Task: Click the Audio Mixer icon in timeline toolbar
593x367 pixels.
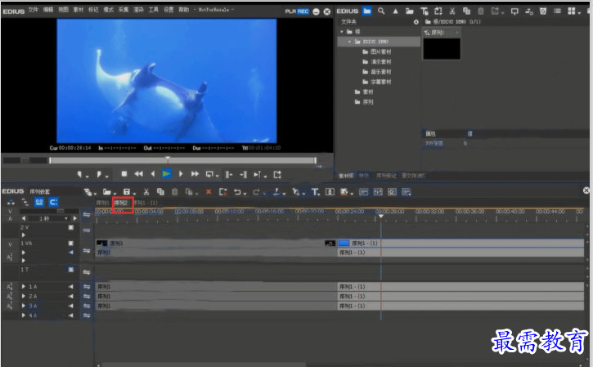Action: pos(378,192)
